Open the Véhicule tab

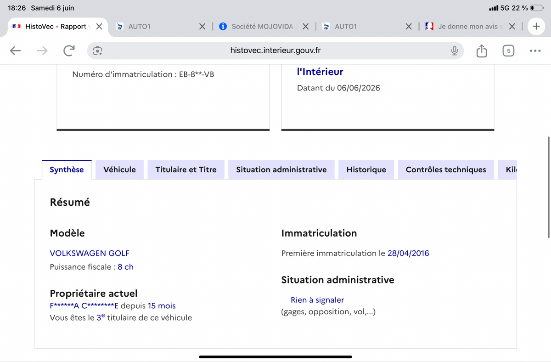coord(120,170)
